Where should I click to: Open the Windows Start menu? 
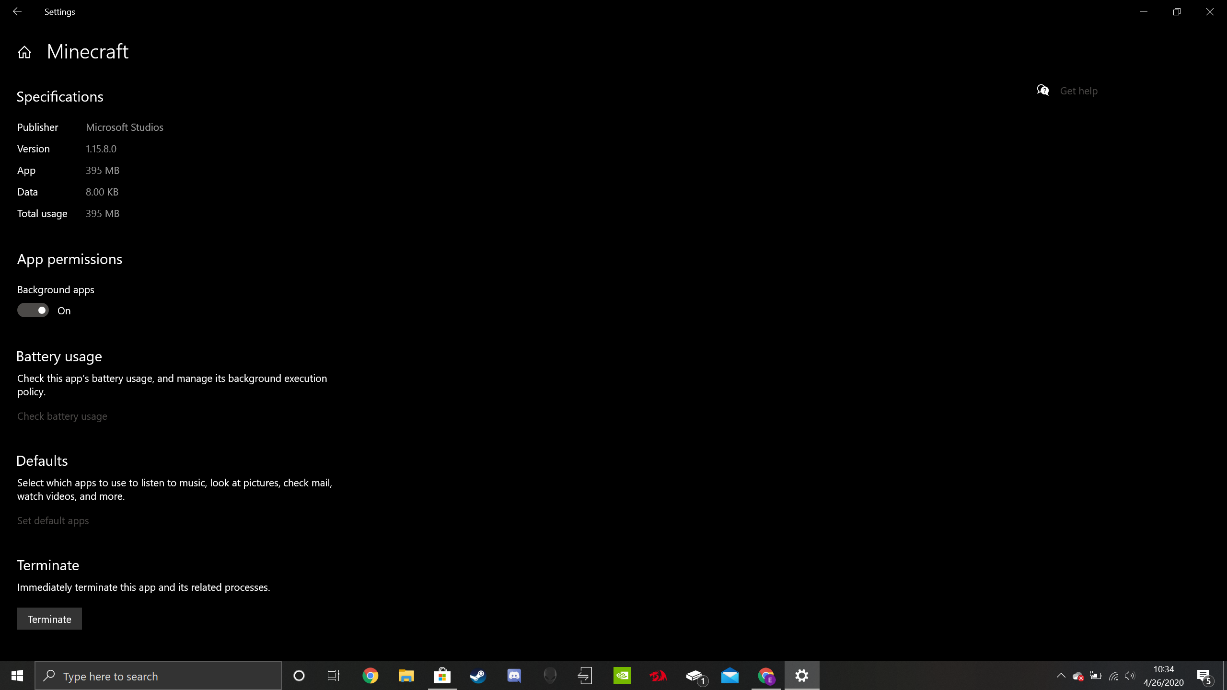(x=17, y=676)
